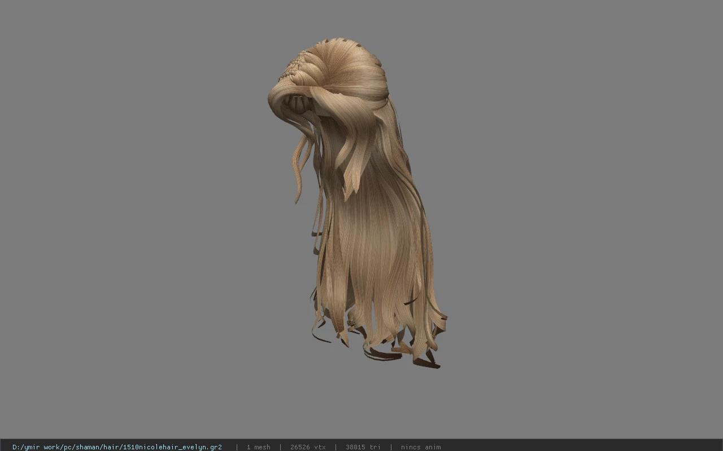
Task: Click the '26526 vtx' vertex count
Action: pyautogui.click(x=308, y=447)
